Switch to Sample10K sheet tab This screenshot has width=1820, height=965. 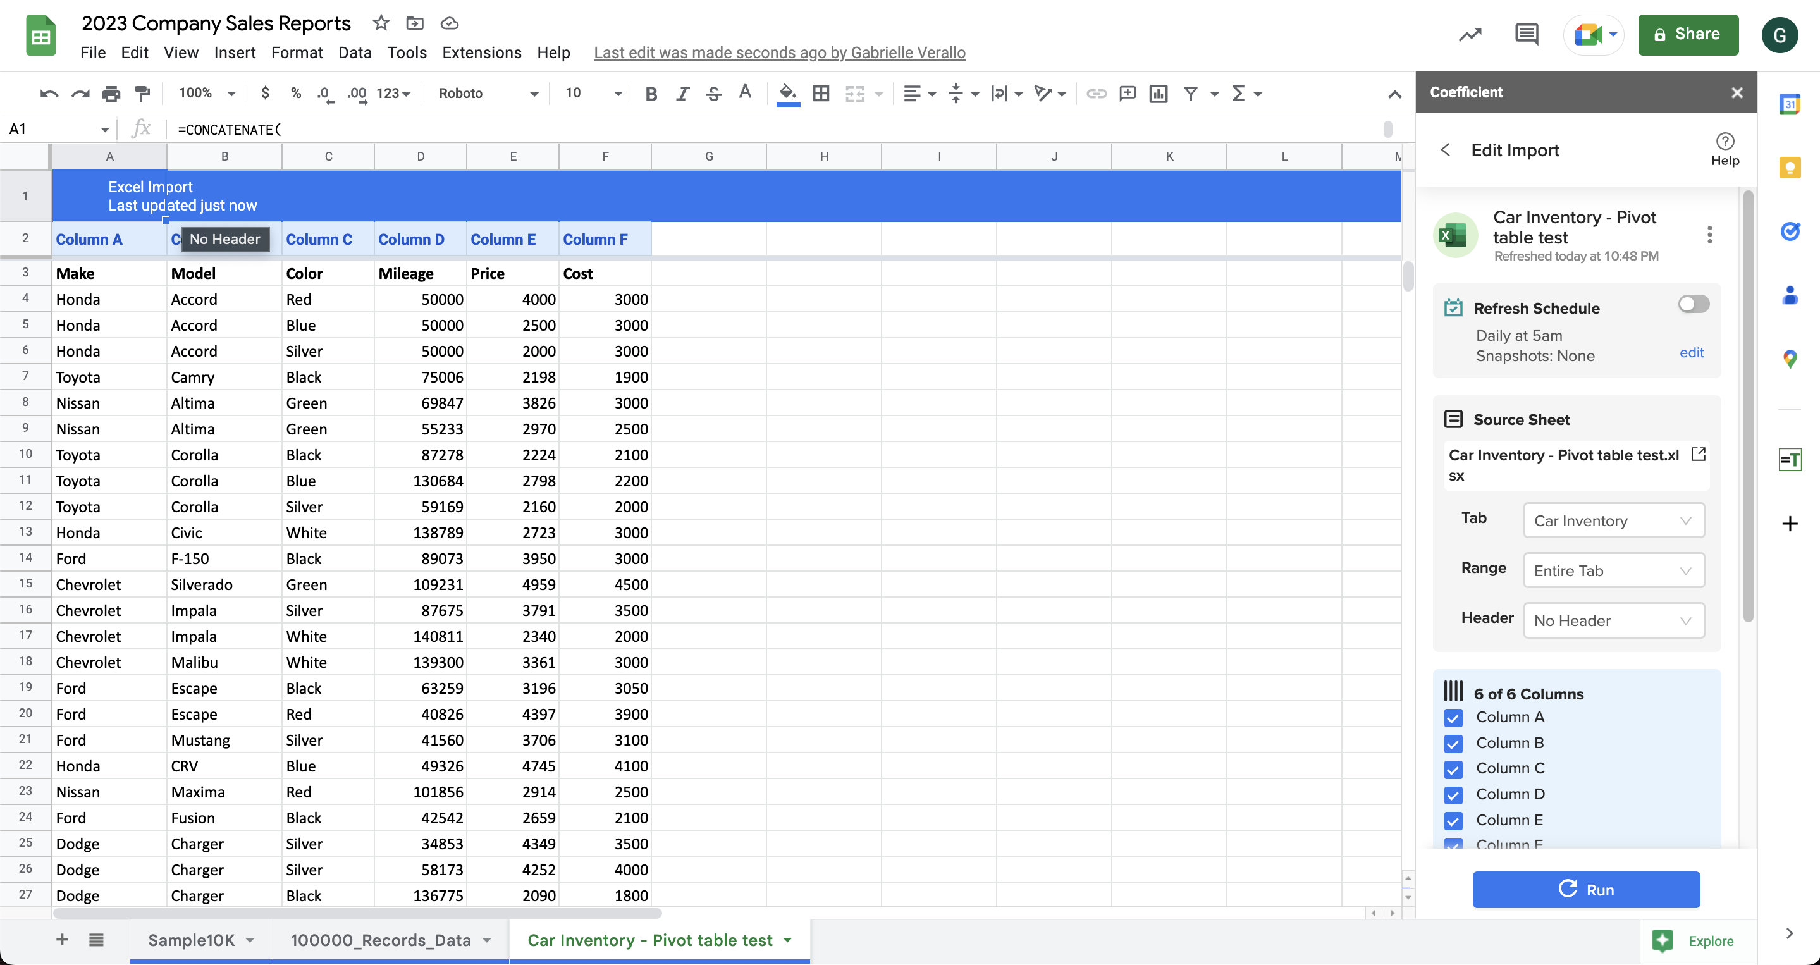pyautogui.click(x=200, y=940)
